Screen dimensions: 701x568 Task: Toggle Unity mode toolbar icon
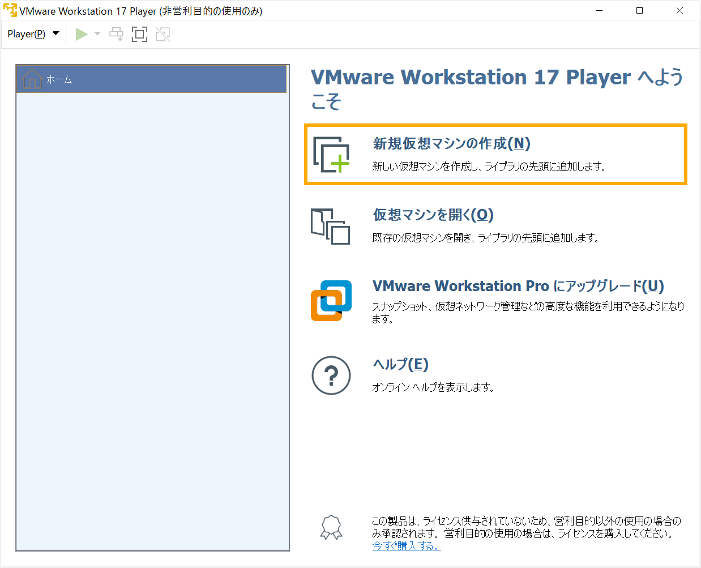pos(163,34)
